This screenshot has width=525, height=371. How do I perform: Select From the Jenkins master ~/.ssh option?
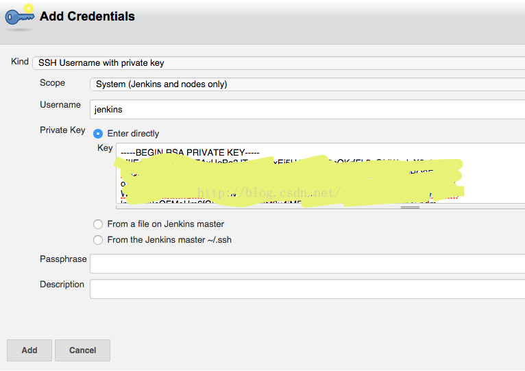coord(98,240)
